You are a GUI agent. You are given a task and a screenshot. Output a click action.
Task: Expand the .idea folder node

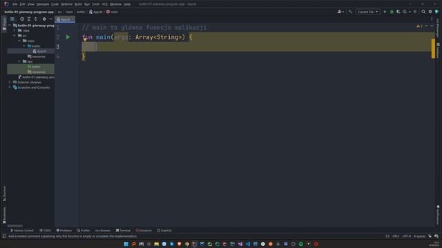15,30
